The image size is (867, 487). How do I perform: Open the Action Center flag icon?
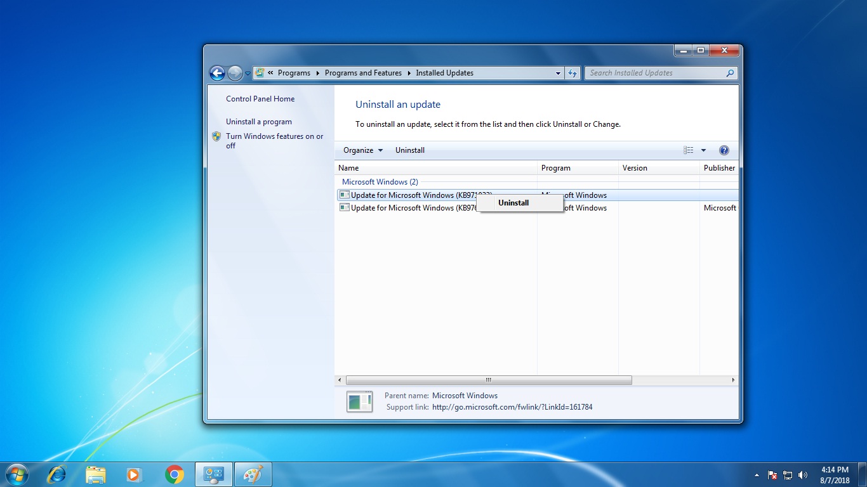(772, 474)
